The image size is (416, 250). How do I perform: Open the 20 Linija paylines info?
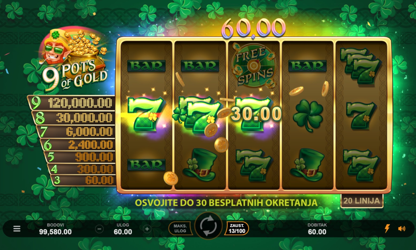pyautogui.click(x=362, y=201)
